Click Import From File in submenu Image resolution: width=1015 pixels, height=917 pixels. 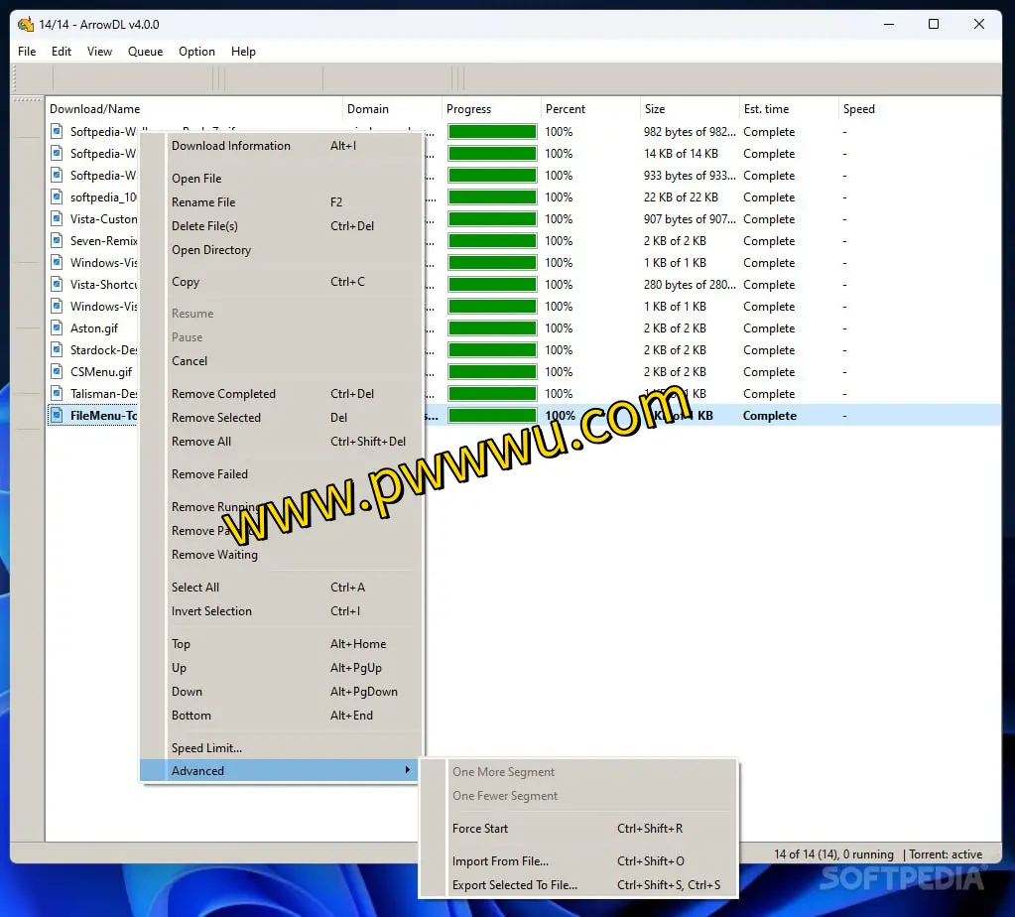click(x=500, y=861)
